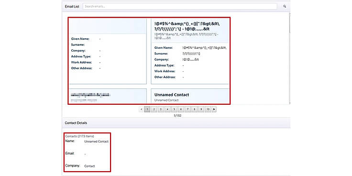Select the empty contact card with dashes
The height and width of the screenshot is (176, 352).
108,51
